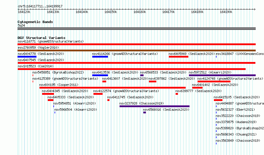Click the chr5:164117711..164199917 region label
264x155 pixels.
pos(40,6)
